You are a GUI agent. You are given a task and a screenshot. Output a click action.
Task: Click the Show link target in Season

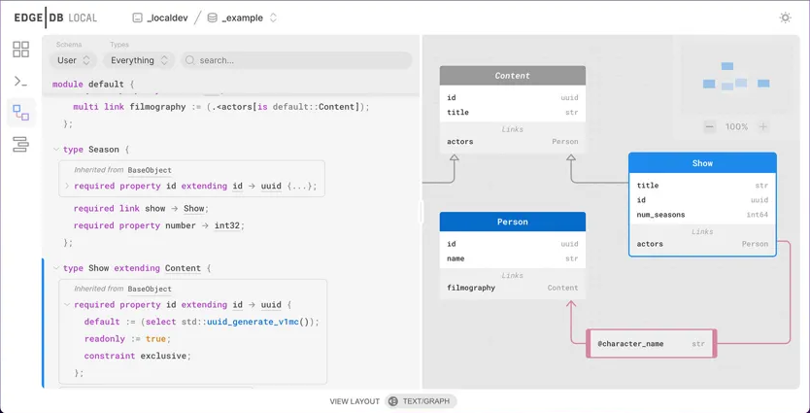click(194, 209)
